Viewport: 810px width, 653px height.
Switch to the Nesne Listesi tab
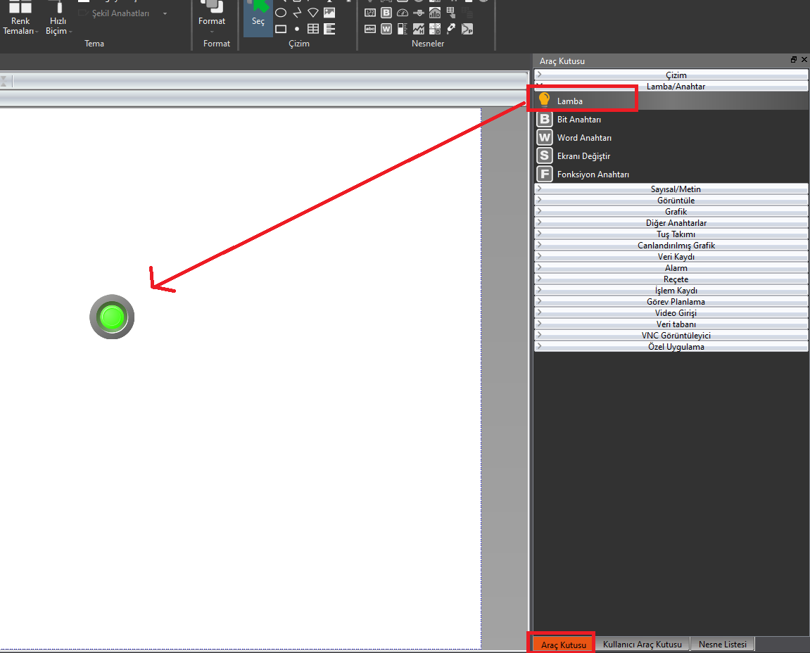[723, 645]
